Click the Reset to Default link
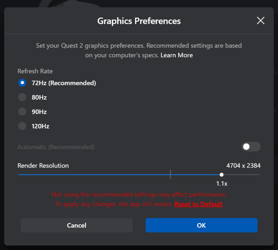 pyautogui.click(x=198, y=204)
